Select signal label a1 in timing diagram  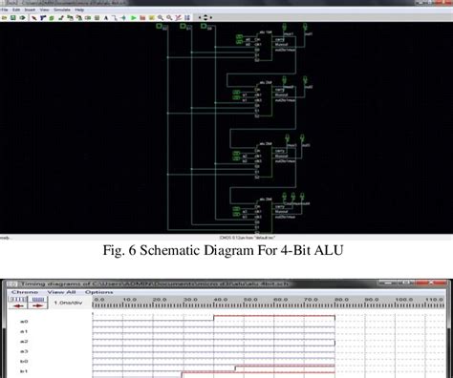pos(24,331)
